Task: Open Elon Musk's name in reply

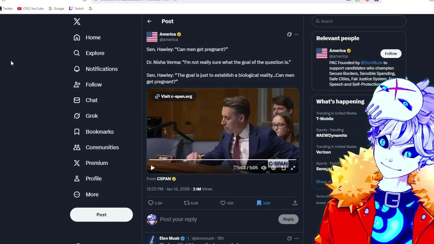Action: tap(170, 238)
